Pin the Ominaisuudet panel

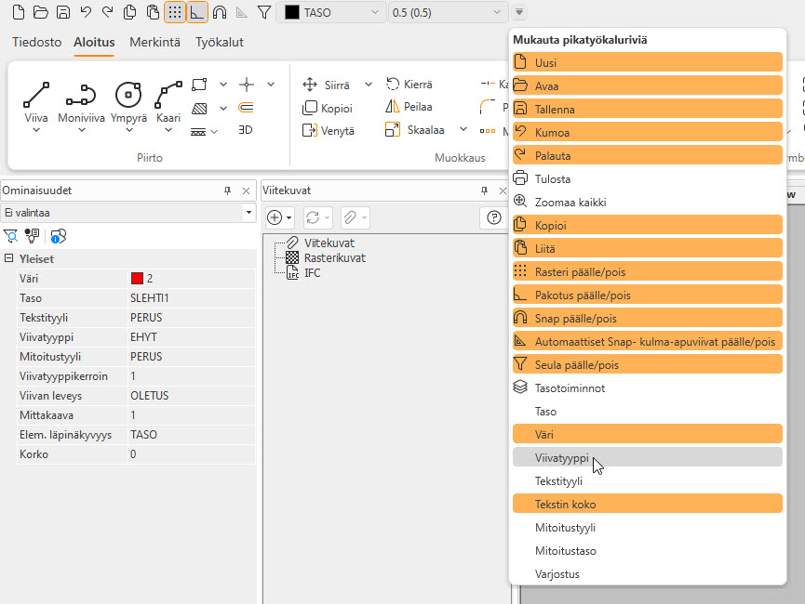point(227,190)
